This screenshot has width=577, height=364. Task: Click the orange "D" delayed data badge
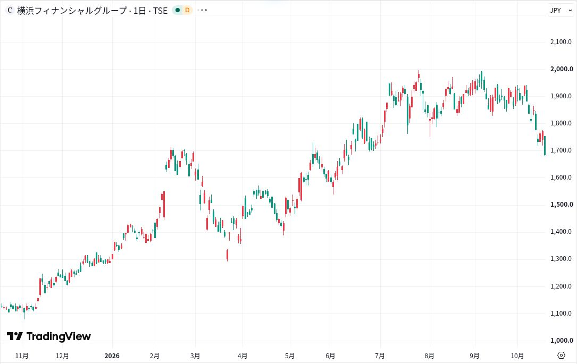point(187,10)
